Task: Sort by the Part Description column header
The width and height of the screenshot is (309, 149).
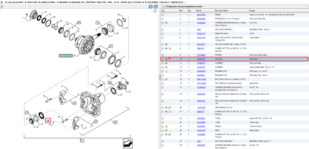Action: [222, 10]
